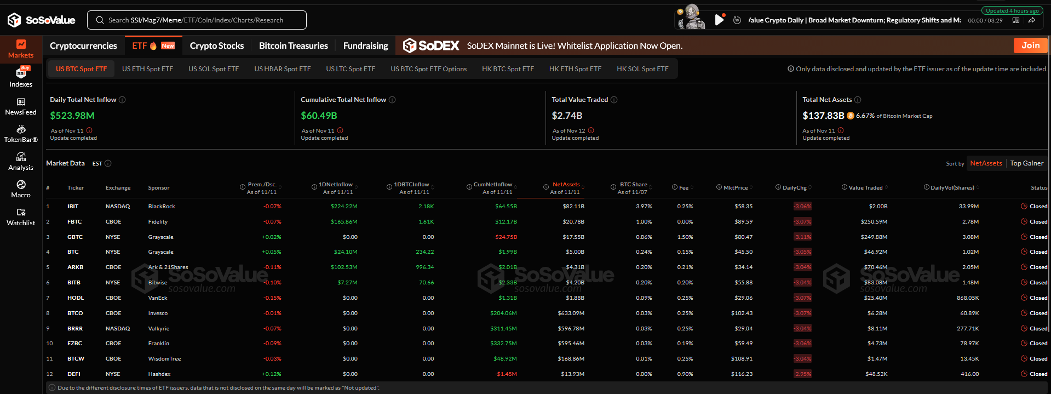Image resolution: width=1051 pixels, height=394 pixels.
Task: Click the Bitcoin icon beside 6.67% market cap
Action: 851,116
